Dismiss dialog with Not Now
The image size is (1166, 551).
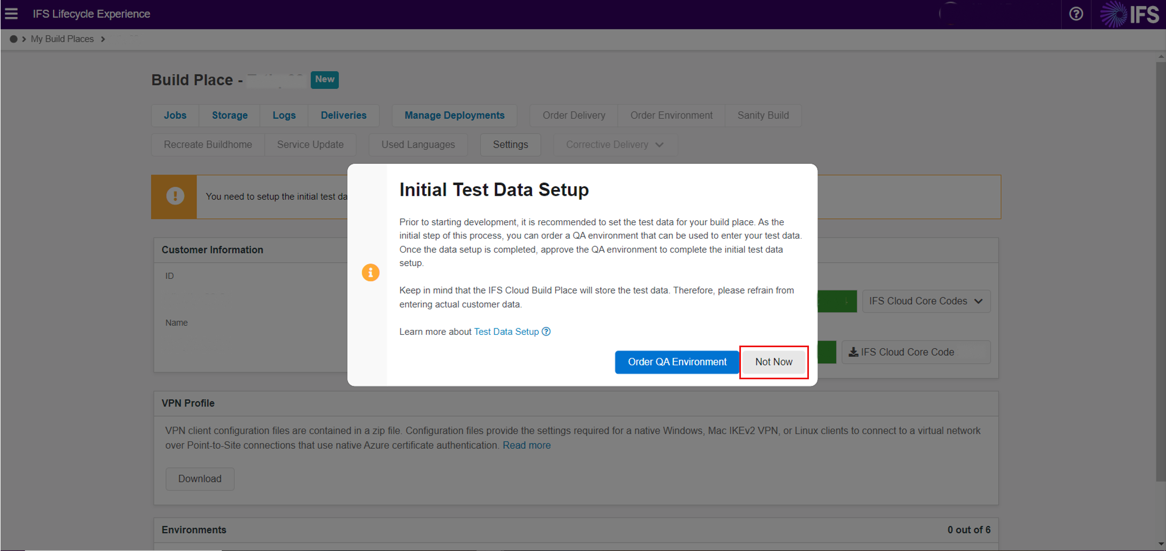click(773, 362)
